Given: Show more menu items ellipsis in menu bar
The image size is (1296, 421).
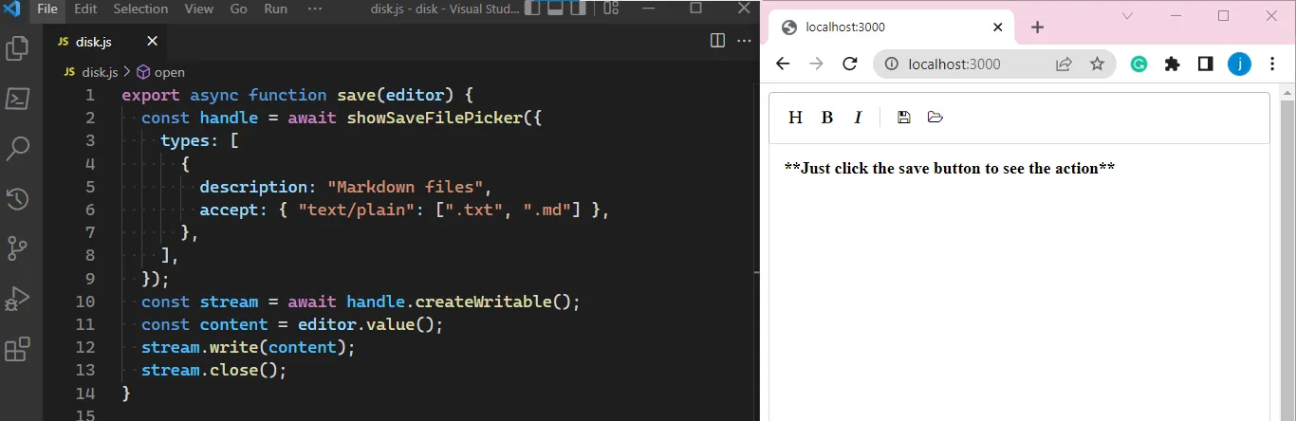Looking at the screenshot, I should (316, 9).
